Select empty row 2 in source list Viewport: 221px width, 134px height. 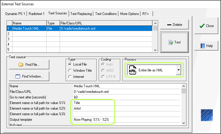[79, 33]
